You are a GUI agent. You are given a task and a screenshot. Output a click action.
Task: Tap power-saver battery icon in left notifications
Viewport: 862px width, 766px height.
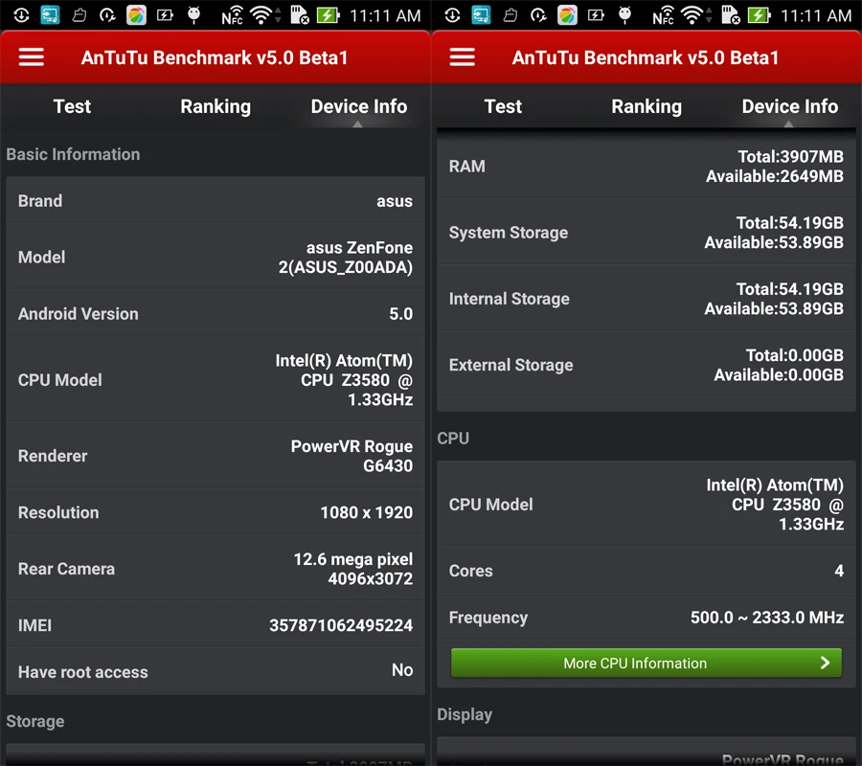point(165,15)
